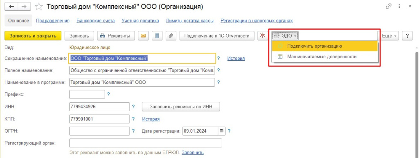Viewport: 419px width, 158px height.
Task: Click Подключение к 1С-Отчетности button
Action: point(217,36)
